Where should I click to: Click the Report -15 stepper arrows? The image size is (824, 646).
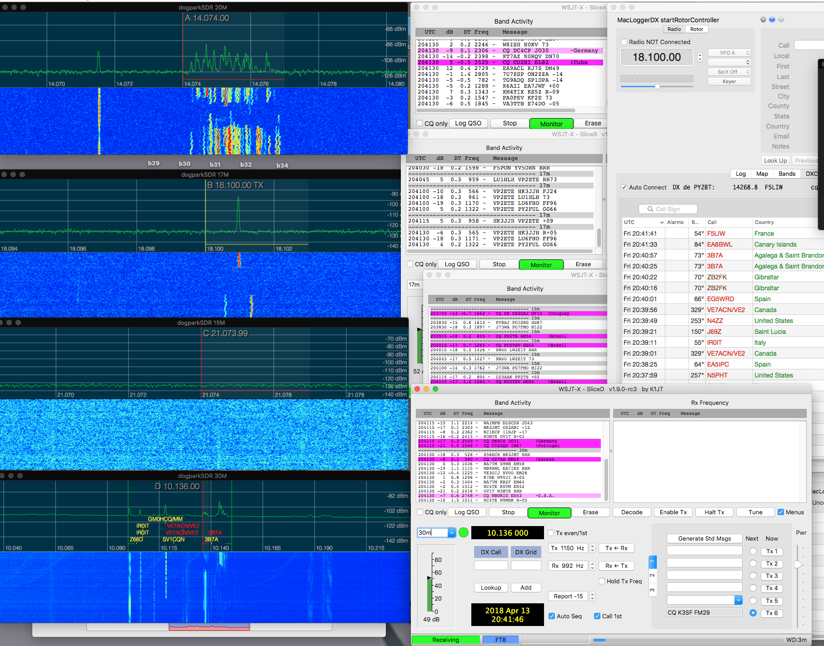tap(592, 596)
